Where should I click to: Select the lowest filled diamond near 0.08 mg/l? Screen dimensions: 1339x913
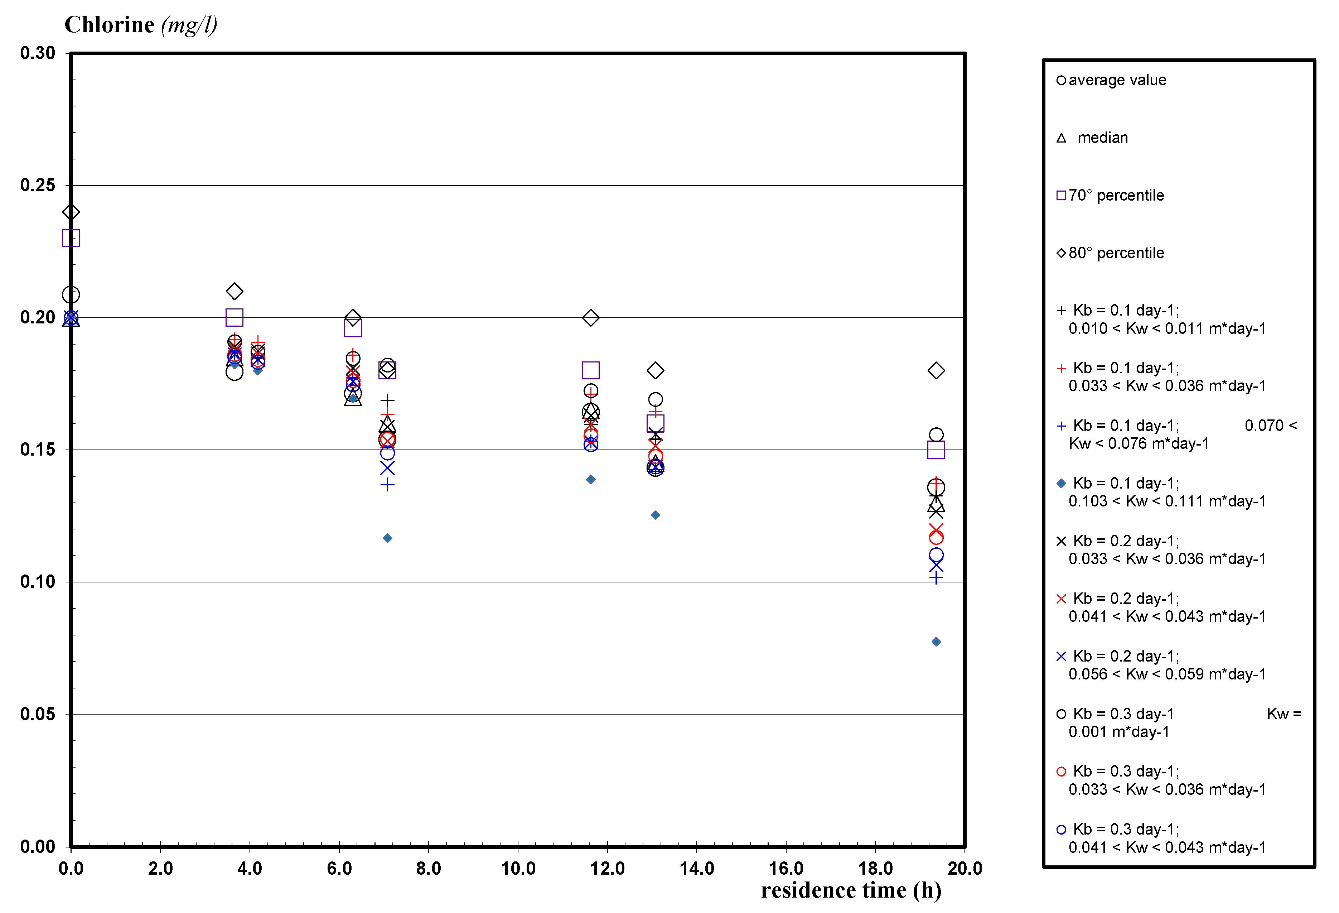(936, 641)
